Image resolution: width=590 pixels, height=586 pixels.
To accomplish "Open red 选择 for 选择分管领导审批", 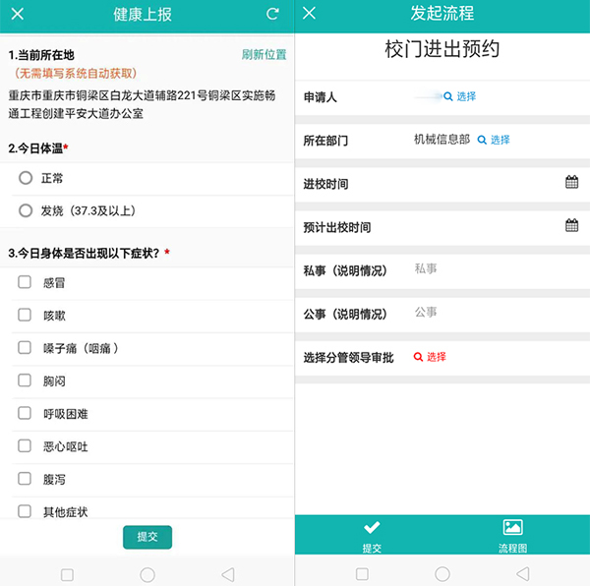I will [x=430, y=357].
